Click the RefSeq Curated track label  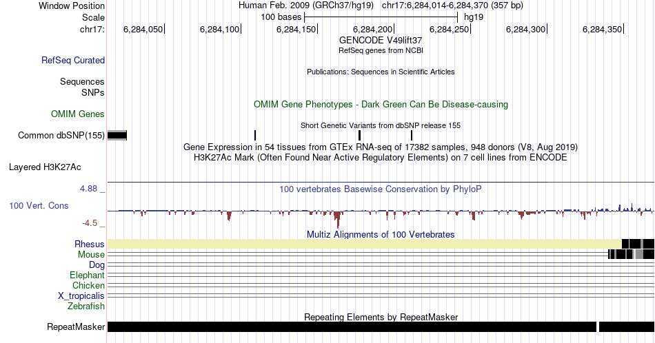point(72,60)
